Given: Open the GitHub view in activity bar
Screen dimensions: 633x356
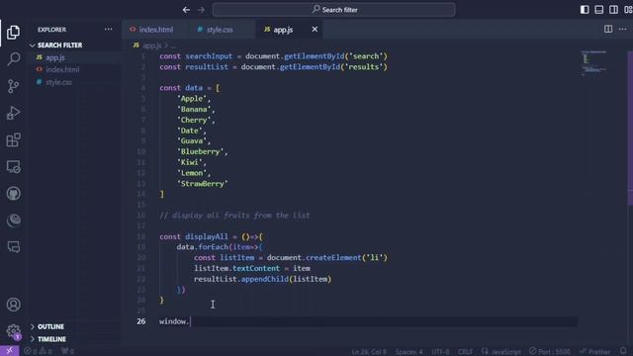Looking at the screenshot, I should point(13,194).
